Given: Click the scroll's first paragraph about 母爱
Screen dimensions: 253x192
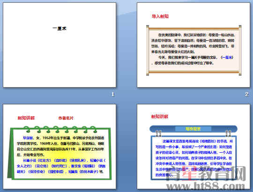Looking at the screenshot, I should pyautogui.click(x=193, y=43).
